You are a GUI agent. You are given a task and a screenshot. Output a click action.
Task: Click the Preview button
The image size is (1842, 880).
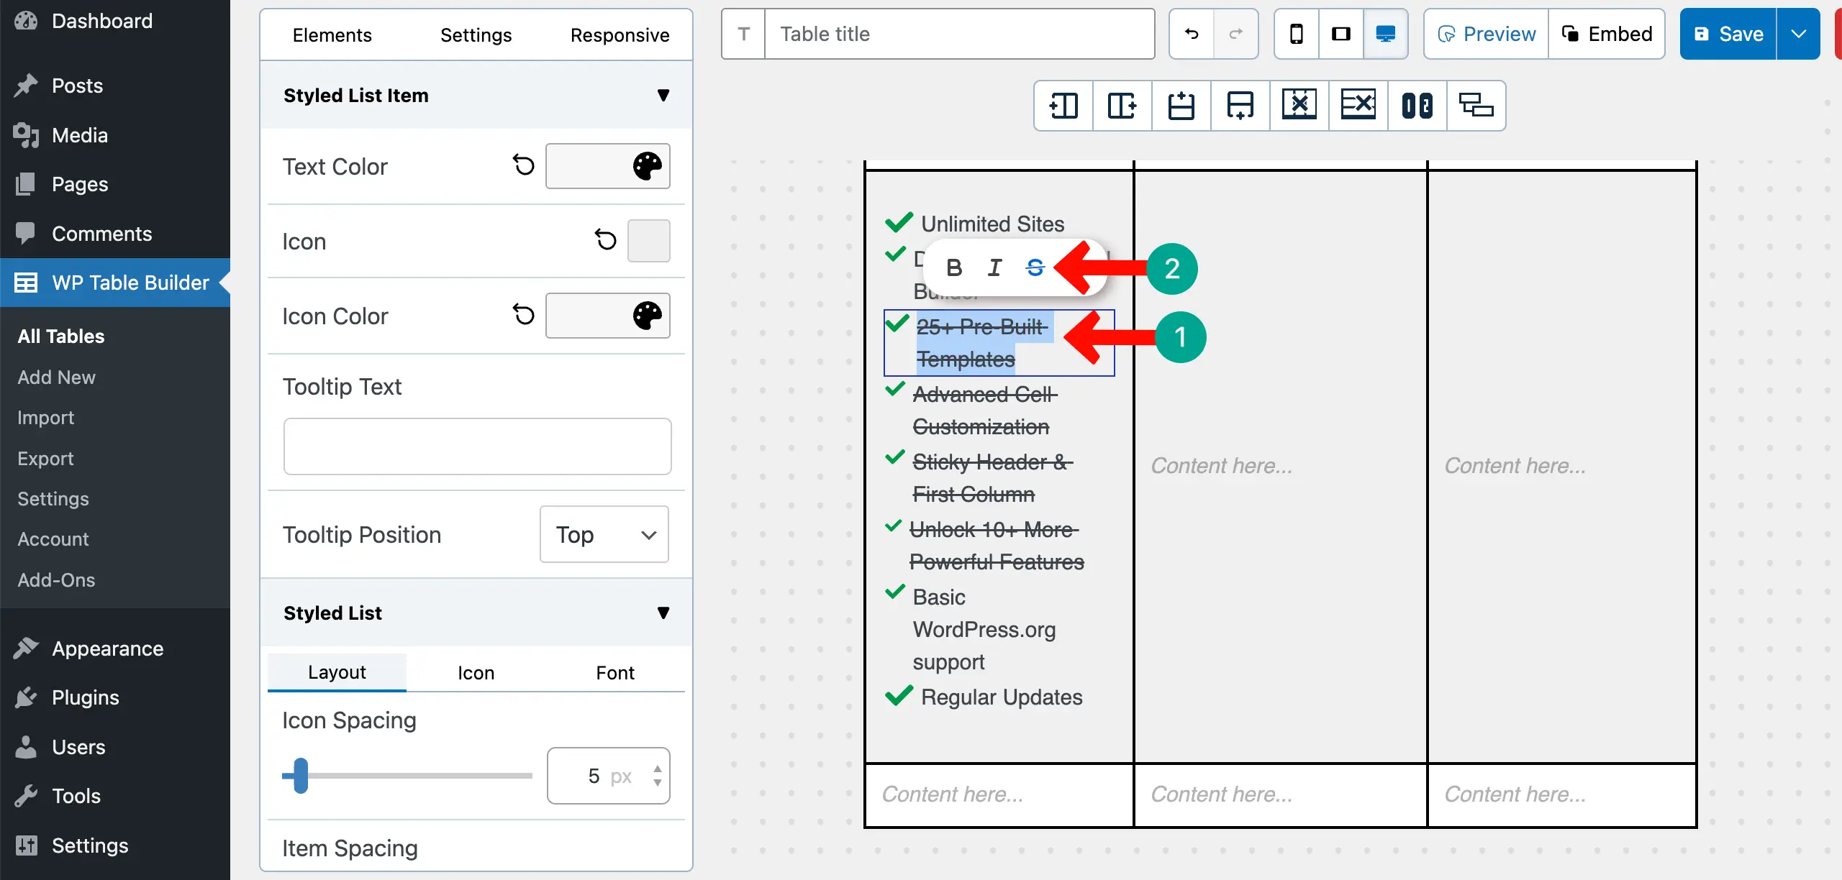[x=1486, y=34]
